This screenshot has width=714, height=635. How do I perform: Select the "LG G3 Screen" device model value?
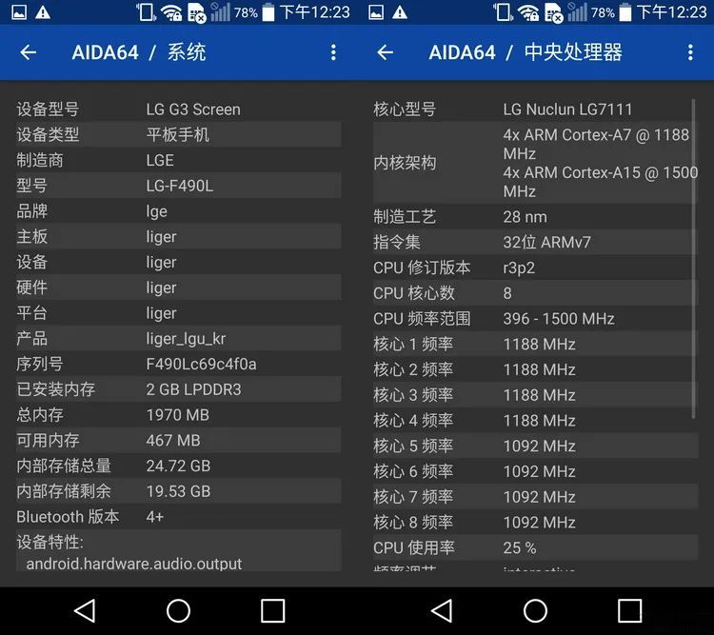193,109
